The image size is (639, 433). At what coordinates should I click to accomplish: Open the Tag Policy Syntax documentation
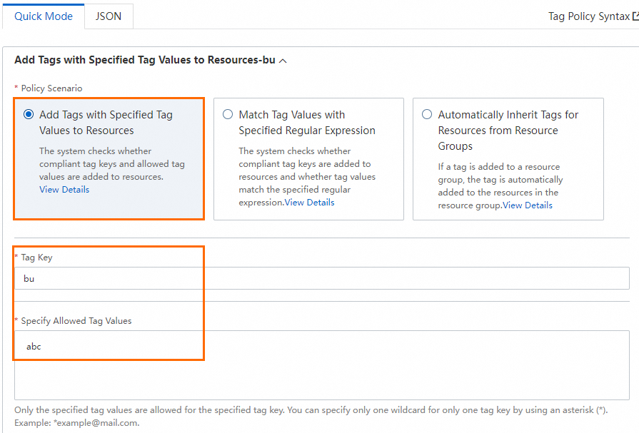[x=588, y=16]
